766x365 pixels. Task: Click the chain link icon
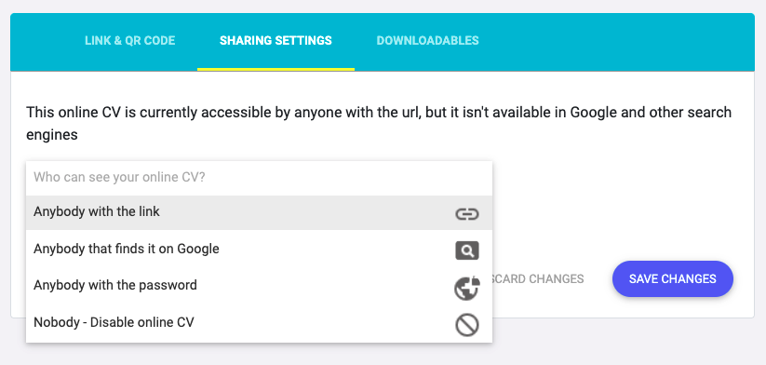(x=467, y=214)
